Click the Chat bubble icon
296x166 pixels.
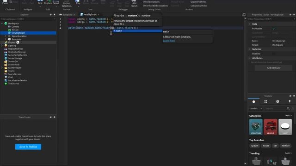point(6,77)
